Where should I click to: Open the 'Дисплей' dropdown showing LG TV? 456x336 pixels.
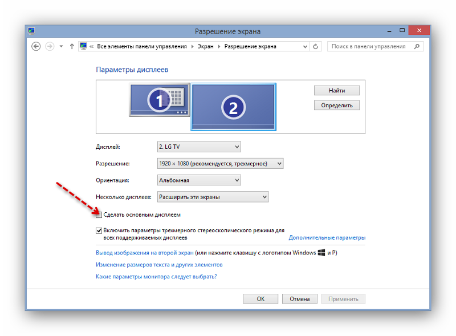pyautogui.click(x=199, y=147)
